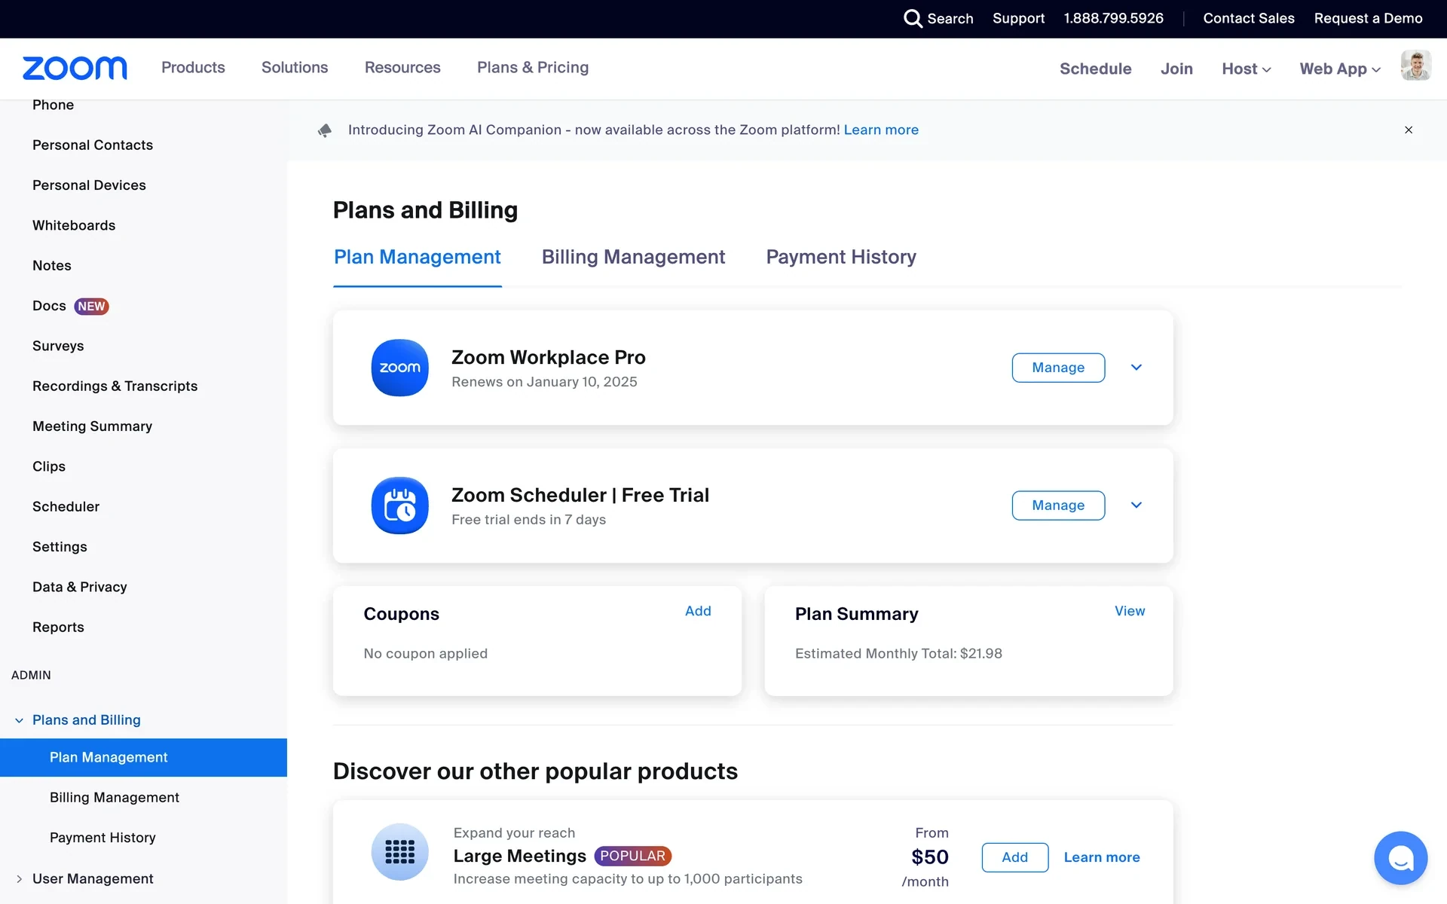Open Personal Devices in sidebar
Screen dimensions: 1447x904
(x=89, y=185)
